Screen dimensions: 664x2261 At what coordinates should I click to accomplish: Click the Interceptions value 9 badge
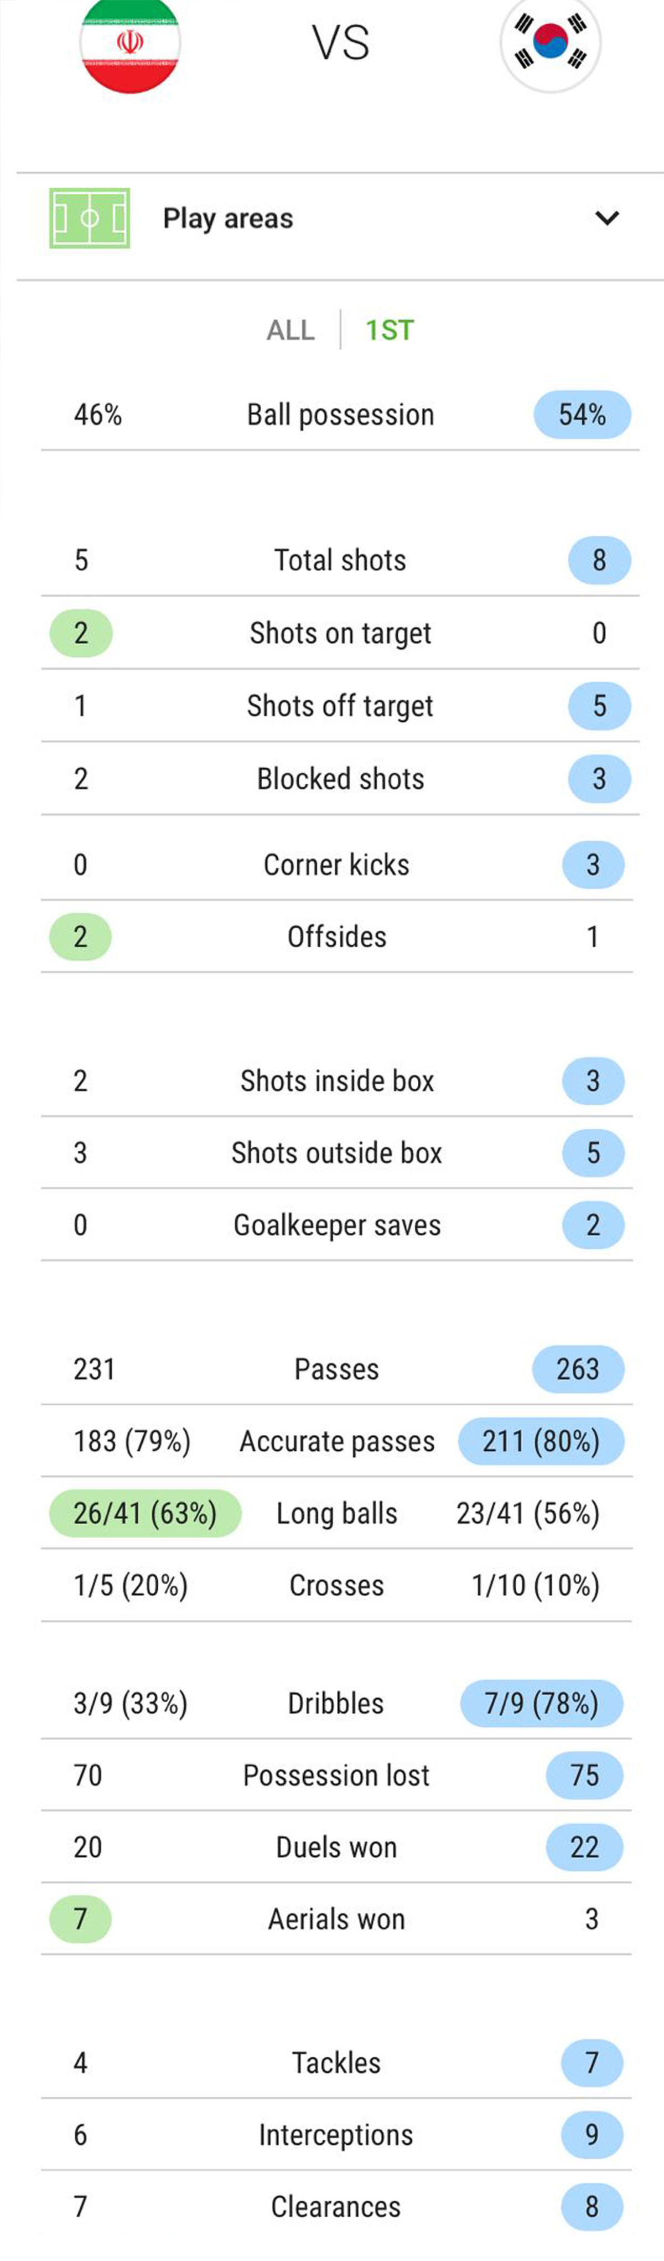click(592, 2135)
